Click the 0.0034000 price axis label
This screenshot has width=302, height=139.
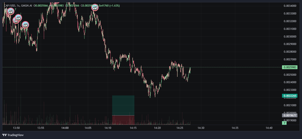point(290,6)
